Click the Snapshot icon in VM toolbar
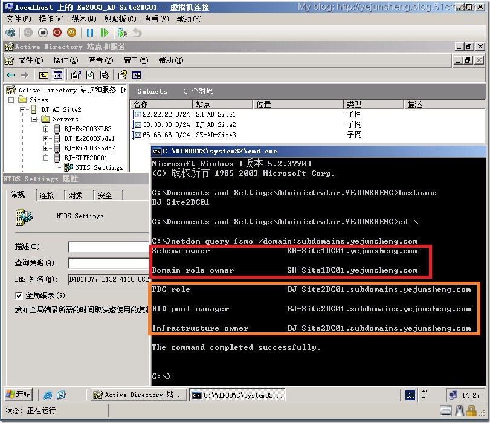The height and width of the screenshot is (423, 490). coord(123,33)
